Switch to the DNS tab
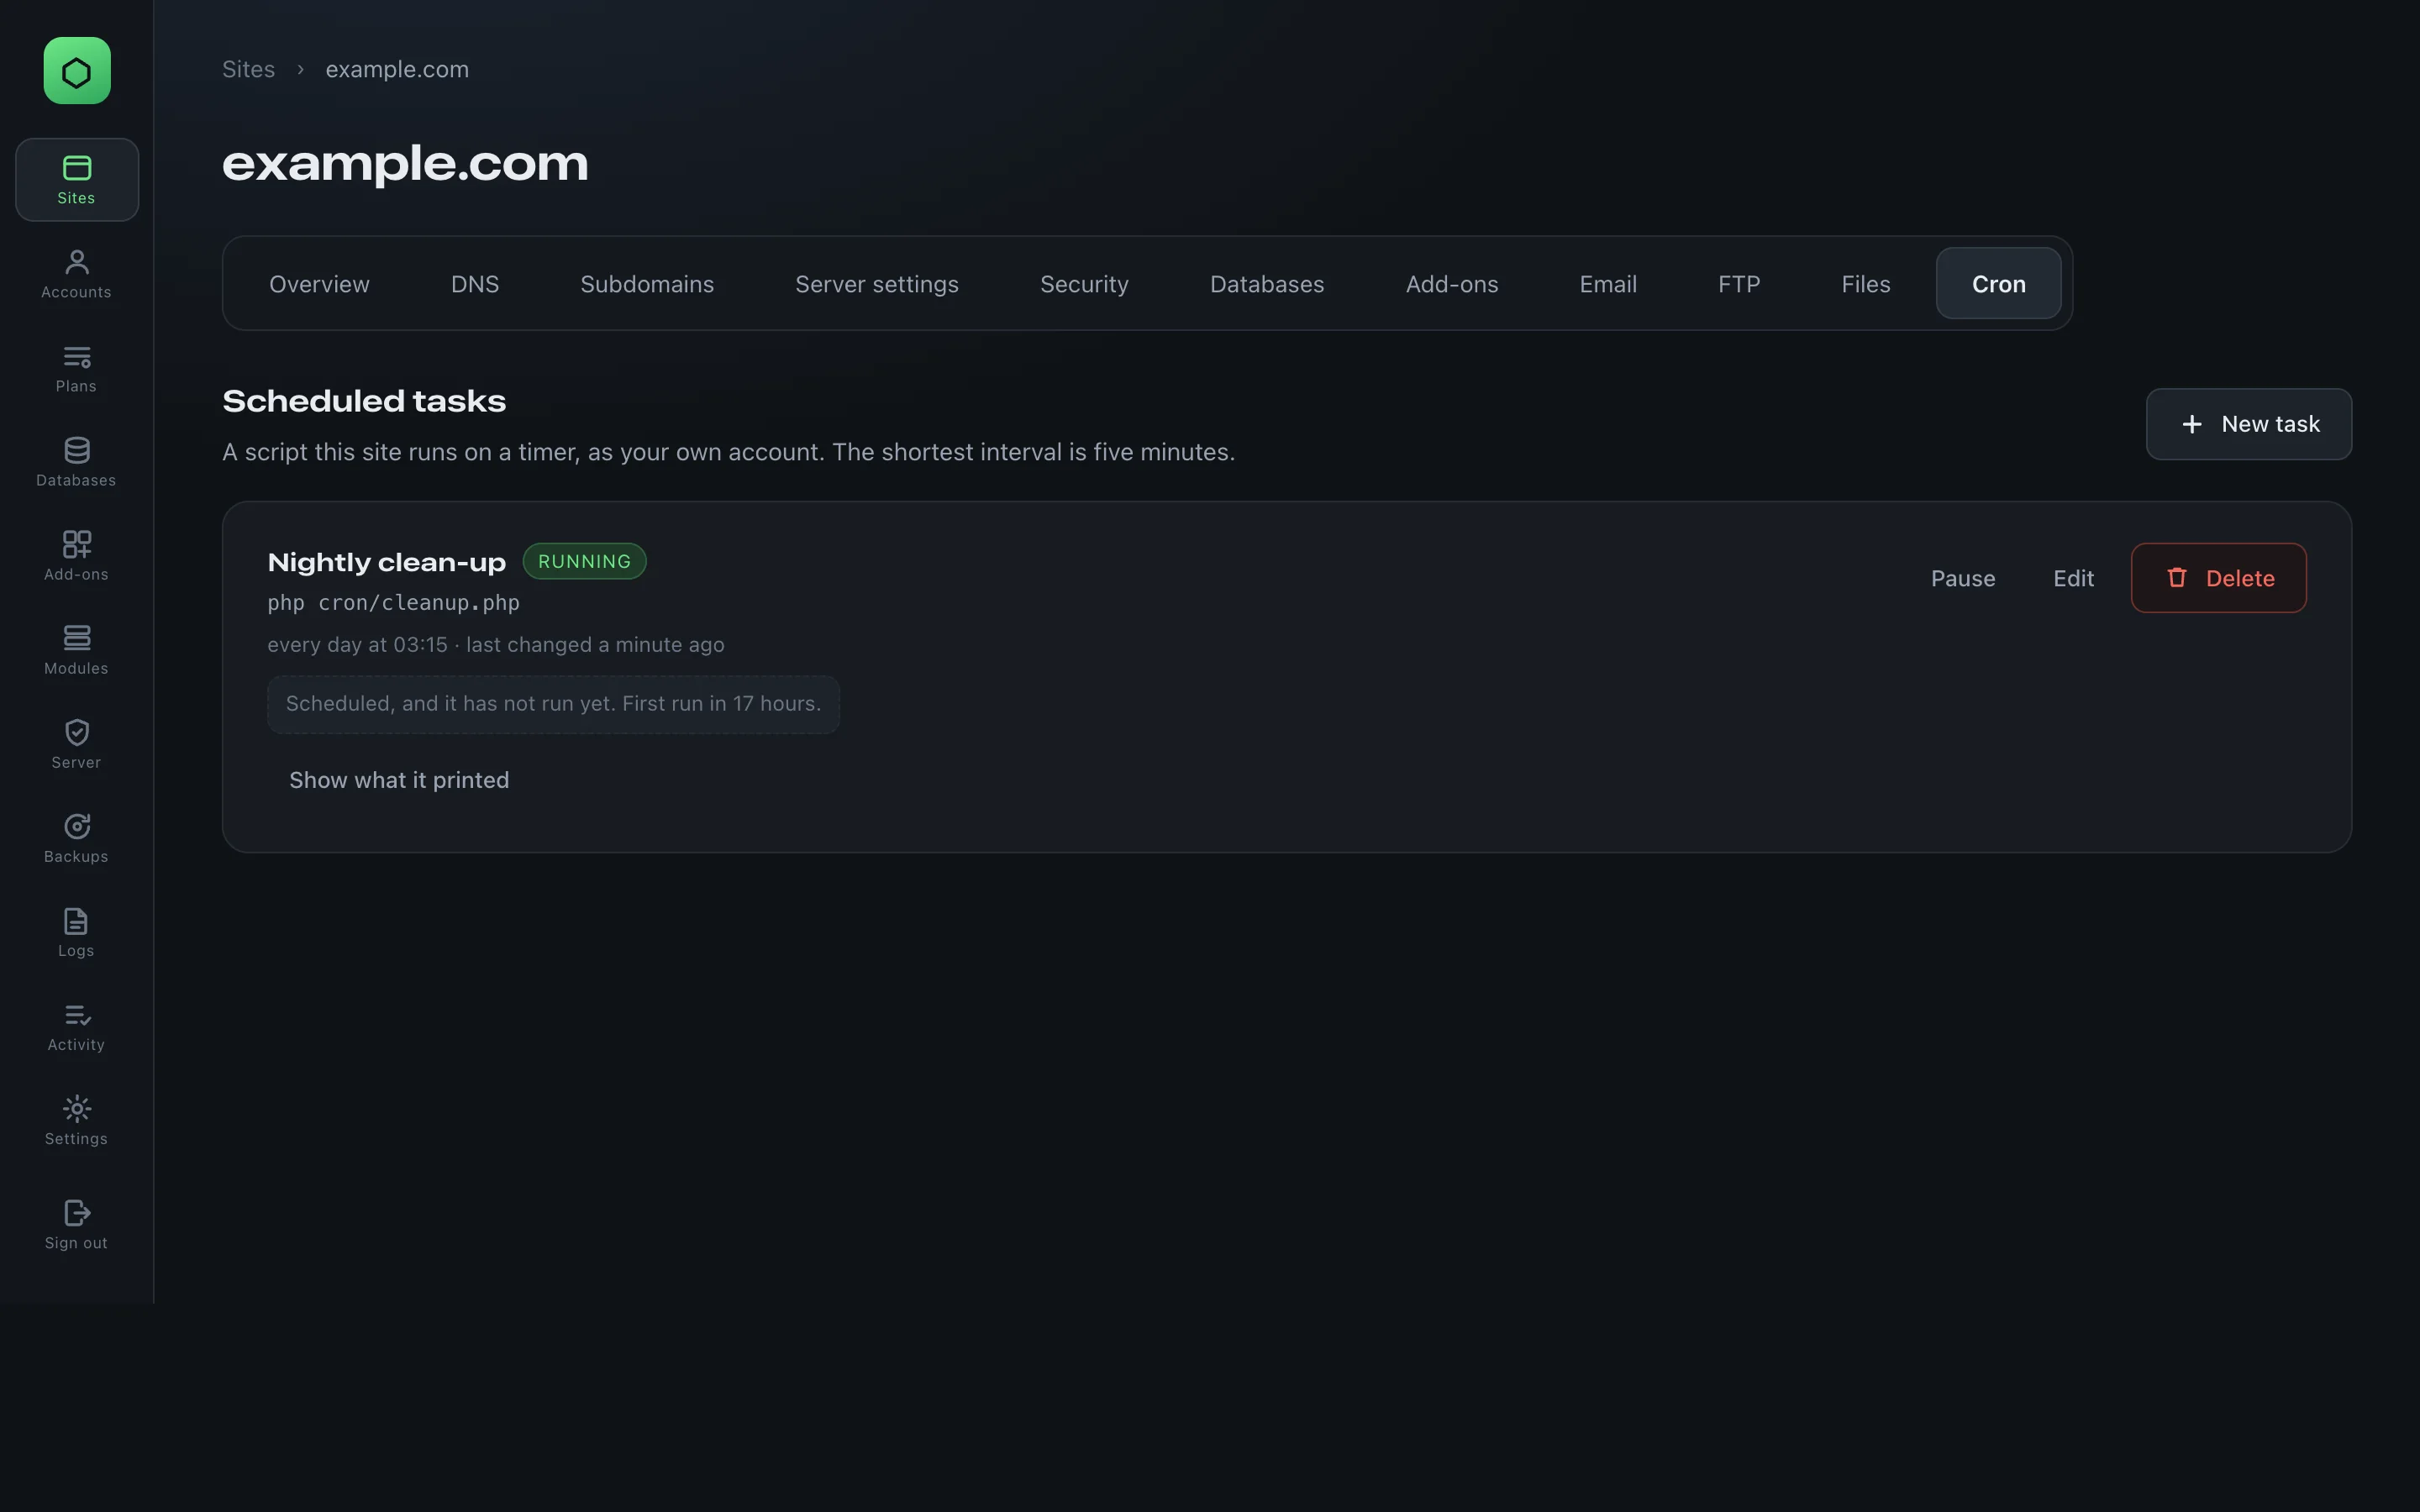 coord(475,284)
